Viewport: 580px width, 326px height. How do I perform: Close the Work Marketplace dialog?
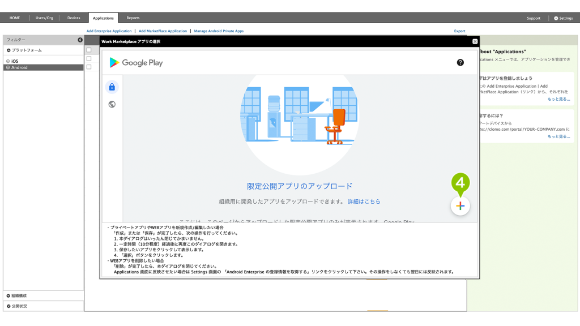[475, 41]
